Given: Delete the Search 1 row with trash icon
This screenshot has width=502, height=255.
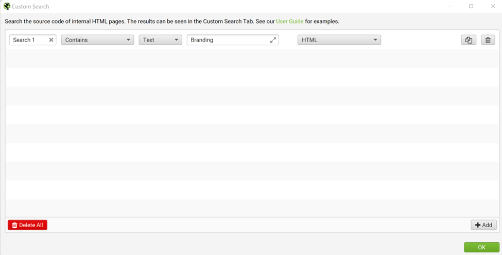Looking at the screenshot, I should pyautogui.click(x=488, y=40).
